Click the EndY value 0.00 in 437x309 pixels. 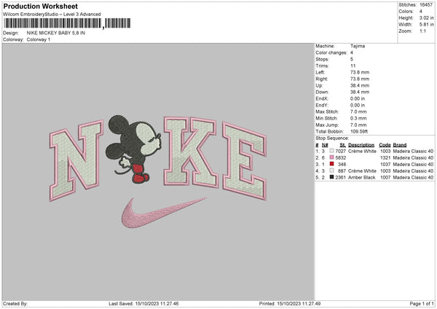coord(358,105)
